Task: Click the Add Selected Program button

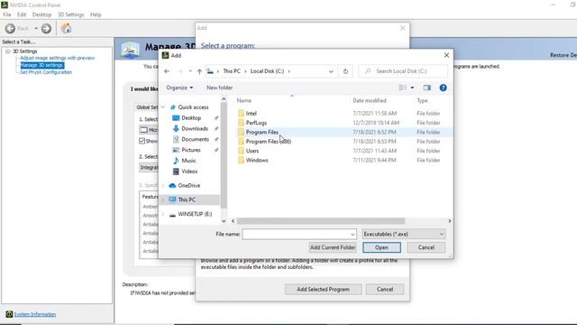Action: pos(323,290)
